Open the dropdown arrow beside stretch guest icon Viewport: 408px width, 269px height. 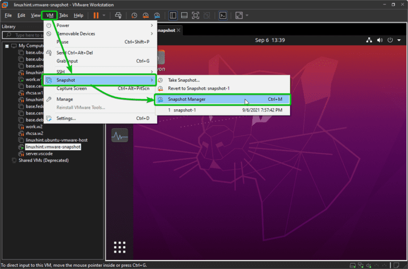click(x=247, y=15)
